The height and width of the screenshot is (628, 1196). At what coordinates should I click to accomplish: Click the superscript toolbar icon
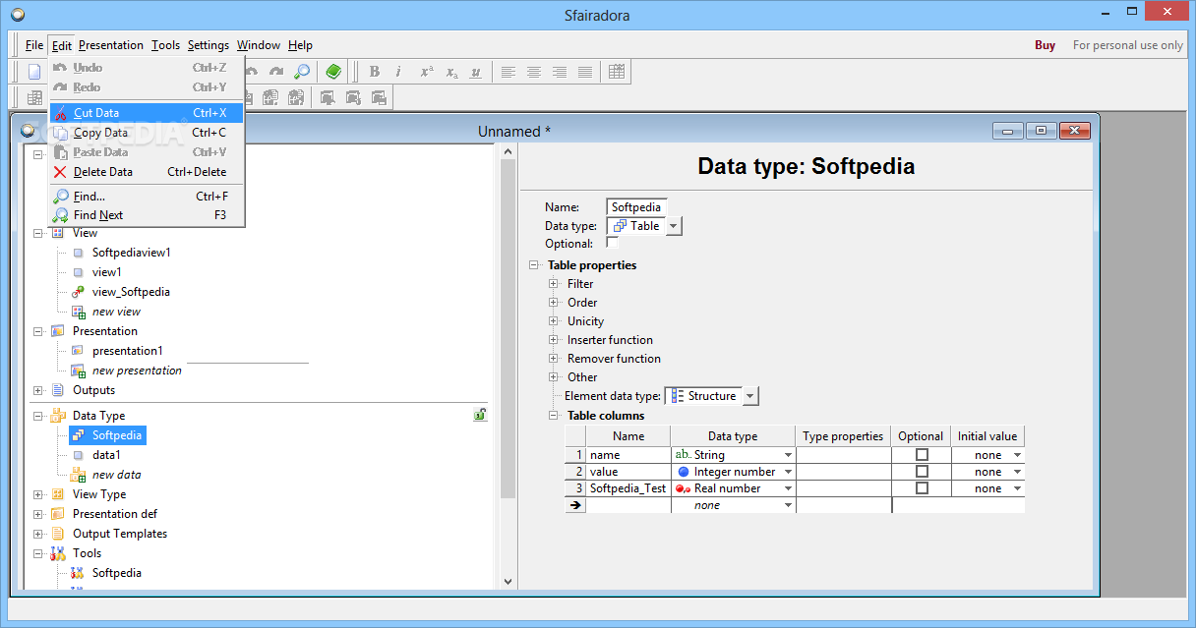[426, 72]
